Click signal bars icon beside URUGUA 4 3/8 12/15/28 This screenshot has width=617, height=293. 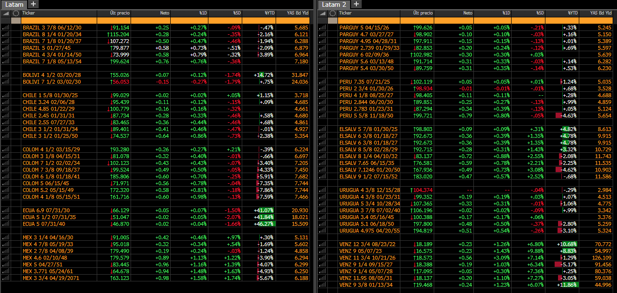[323, 190]
